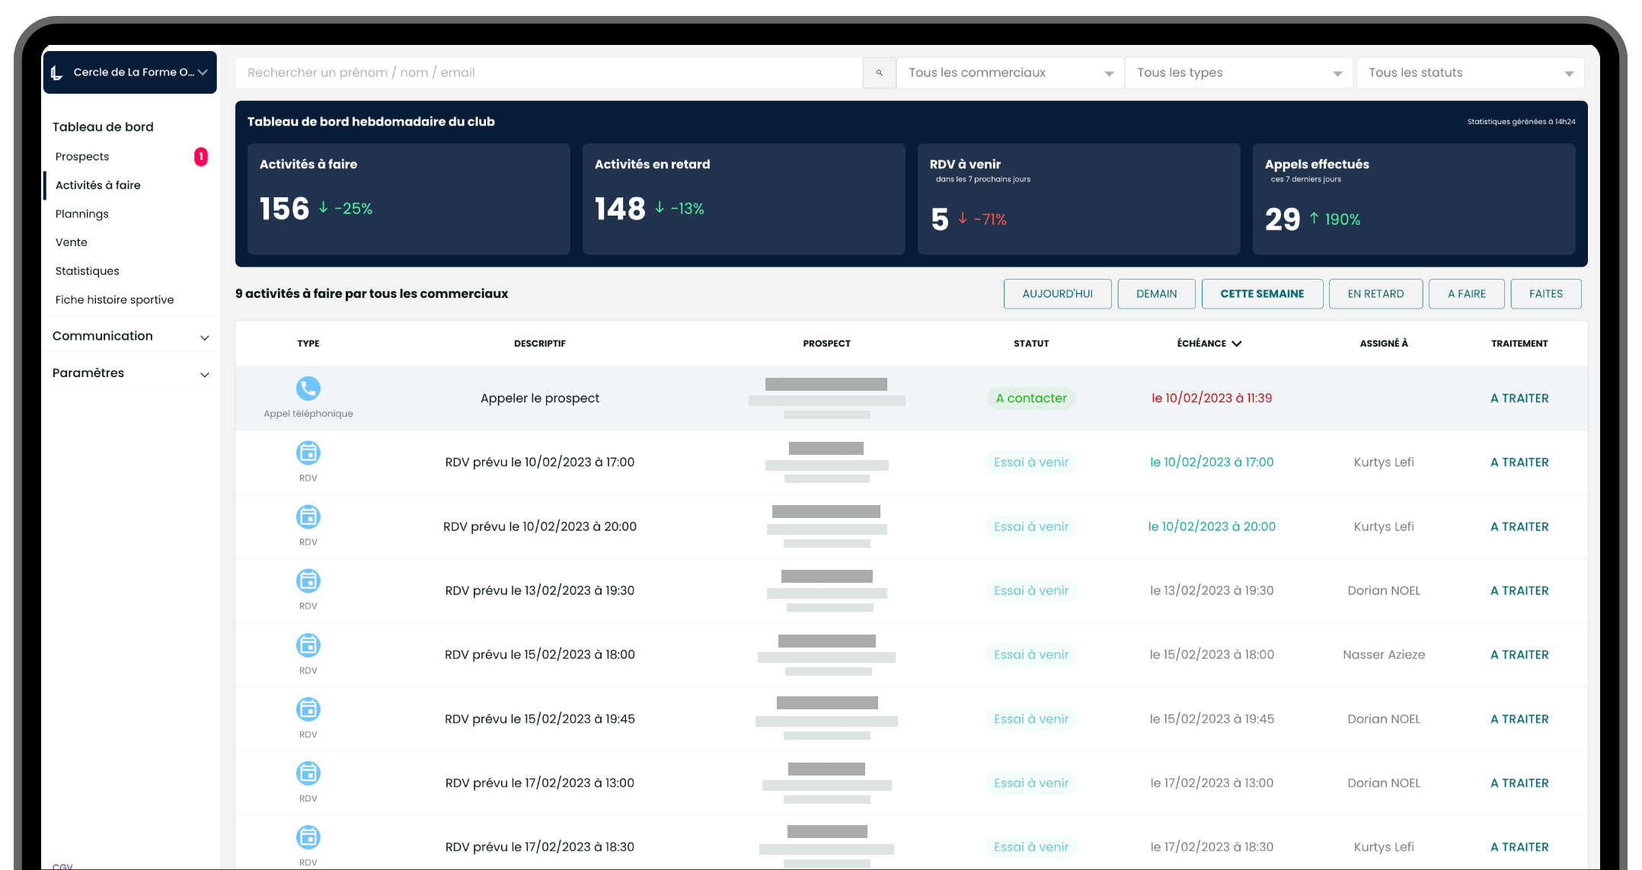Click Essai à venir badge for RDV 13/02/2023 19:30

[1031, 590]
